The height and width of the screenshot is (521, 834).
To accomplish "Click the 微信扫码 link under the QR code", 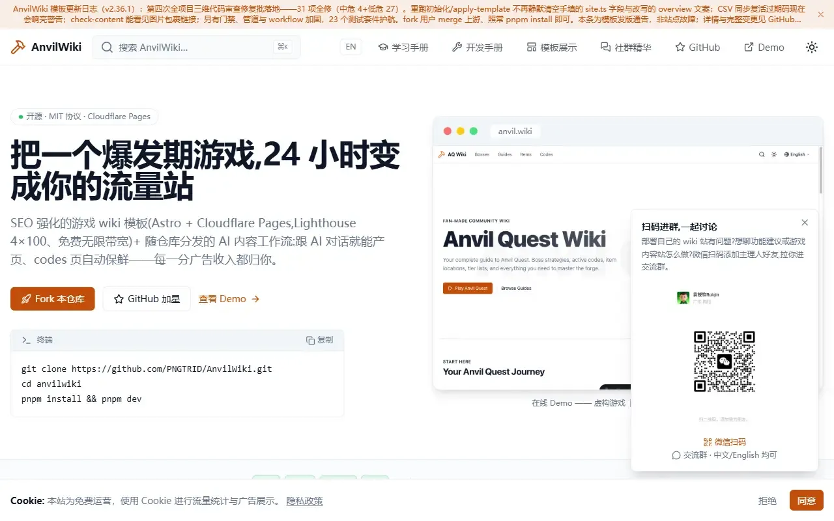I will click(x=725, y=442).
